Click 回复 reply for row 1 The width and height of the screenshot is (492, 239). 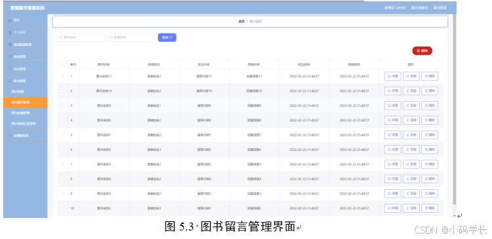coord(411,76)
